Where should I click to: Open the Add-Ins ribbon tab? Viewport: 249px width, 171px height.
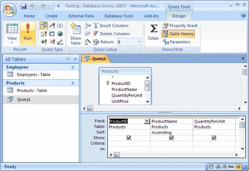[151, 16]
